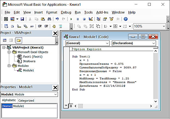The height and width of the screenshot is (119, 170).
Task: Click the Indent icon
Action: 40,26
